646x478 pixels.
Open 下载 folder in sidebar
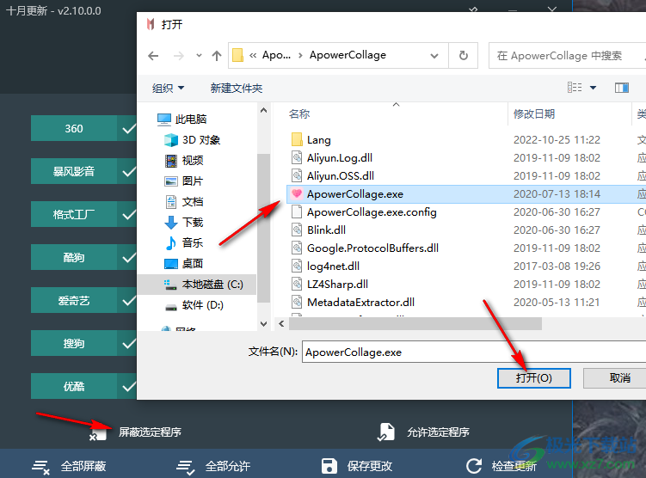[184, 223]
